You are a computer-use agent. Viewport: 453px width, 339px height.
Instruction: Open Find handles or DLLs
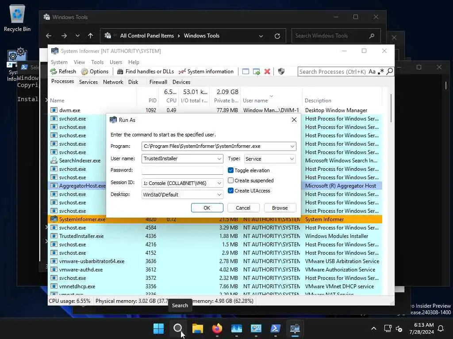click(146, 72)
